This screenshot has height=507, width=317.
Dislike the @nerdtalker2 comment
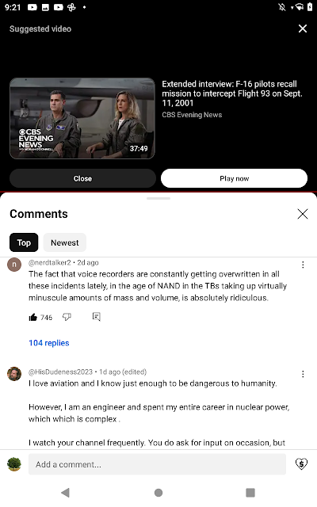67,317
